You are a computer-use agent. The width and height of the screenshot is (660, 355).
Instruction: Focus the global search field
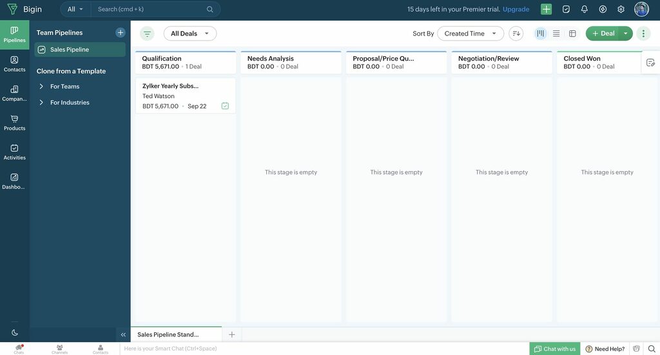151,9
